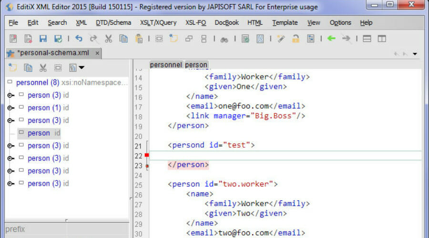This screenshot has width=429, height=238.
Task: Click the persond id="test" line
Action: click(211, 145)
